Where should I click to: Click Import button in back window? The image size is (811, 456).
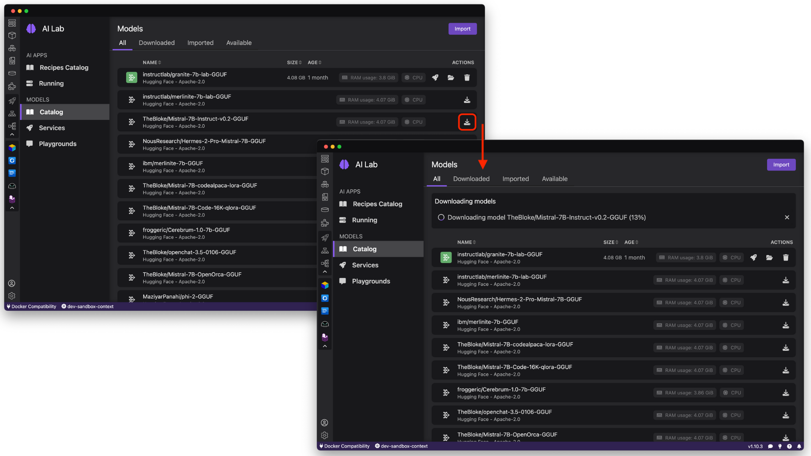(463, 29)
